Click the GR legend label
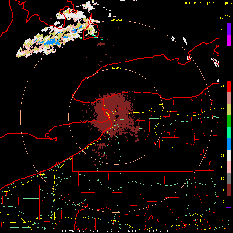Viewport: 233px width, 233px height. 222,98
